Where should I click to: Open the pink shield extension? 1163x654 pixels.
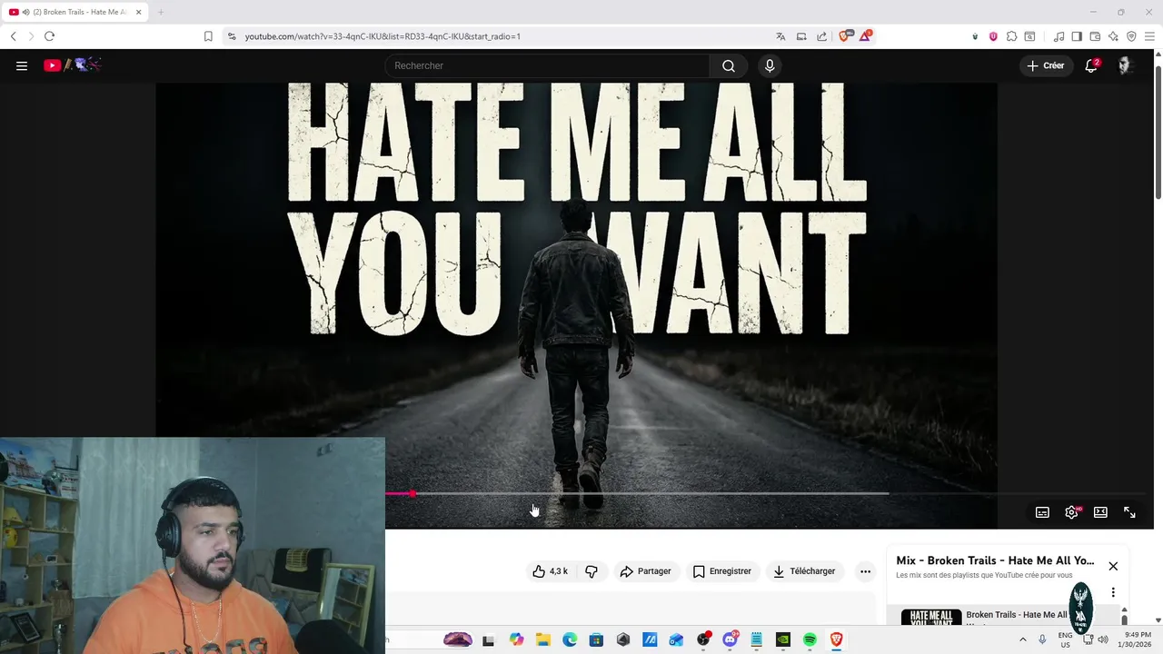[x=993, y=36]
